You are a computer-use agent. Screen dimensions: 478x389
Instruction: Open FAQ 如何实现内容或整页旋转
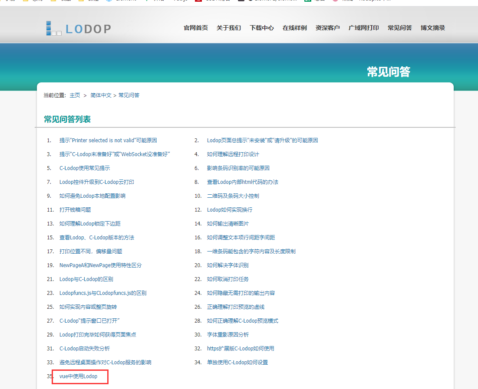[x=88, y=307]
